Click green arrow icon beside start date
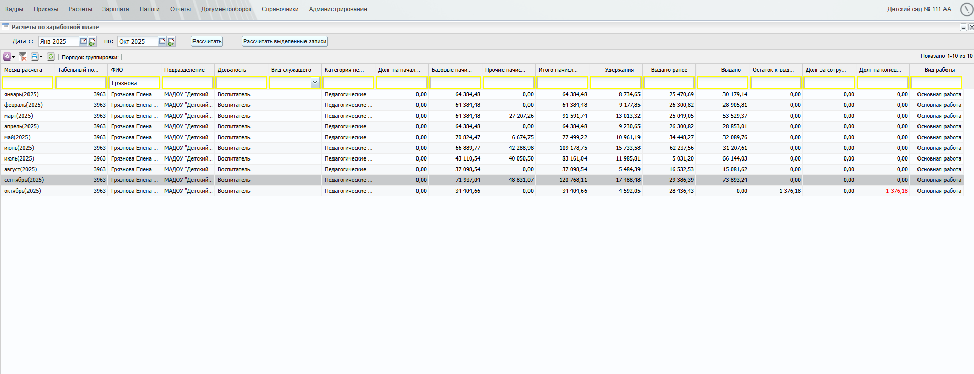 pyautogui.click(x=92, y=42)
